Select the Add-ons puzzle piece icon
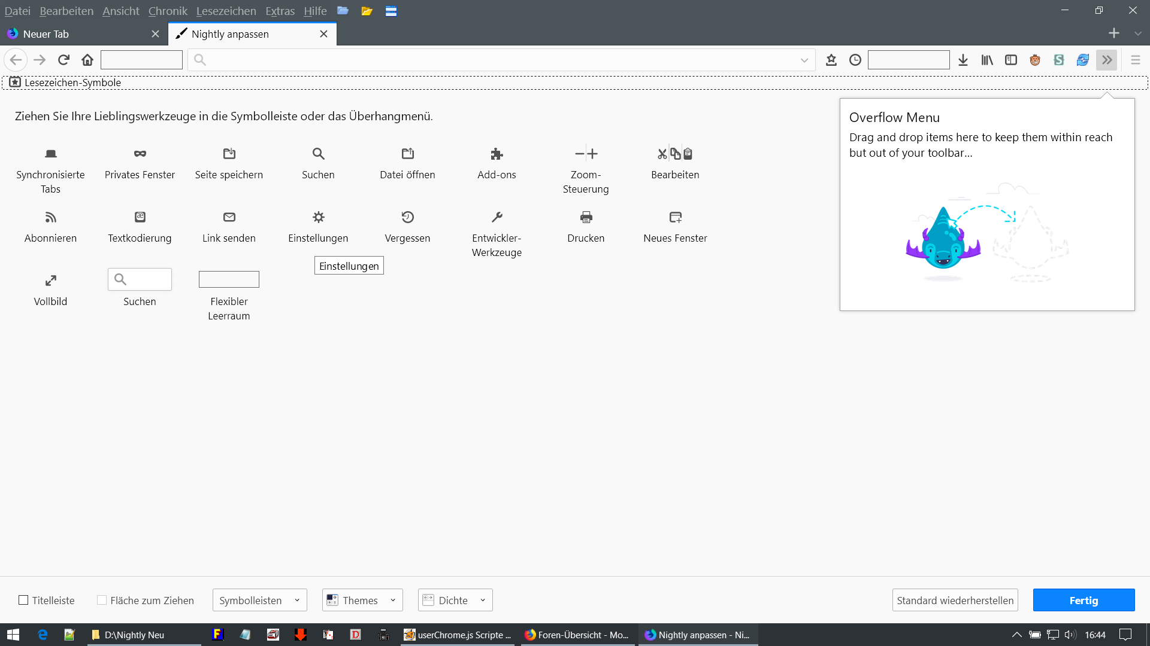Image resolution: width=1150 pixels, height=646 pixels. (x=497, y=154)
